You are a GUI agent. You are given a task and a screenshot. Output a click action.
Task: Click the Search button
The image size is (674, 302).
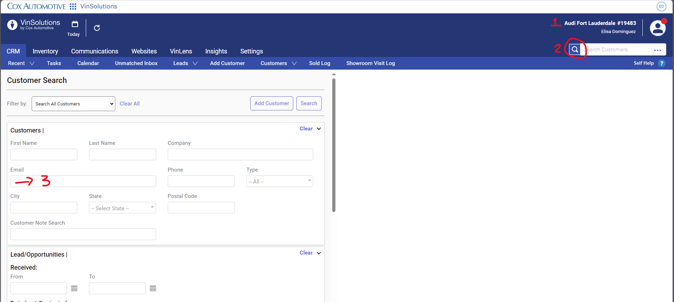tap(309, 103)
